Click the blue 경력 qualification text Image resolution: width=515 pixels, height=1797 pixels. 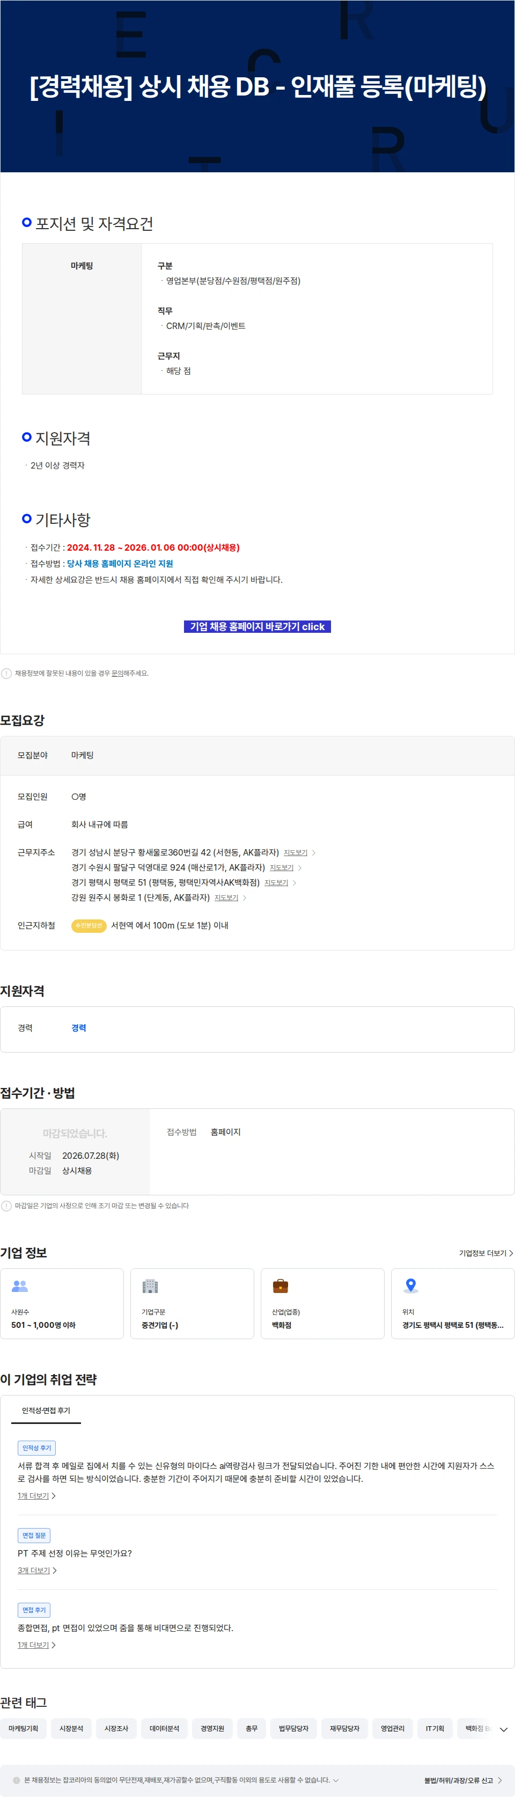coord(79,1027)
